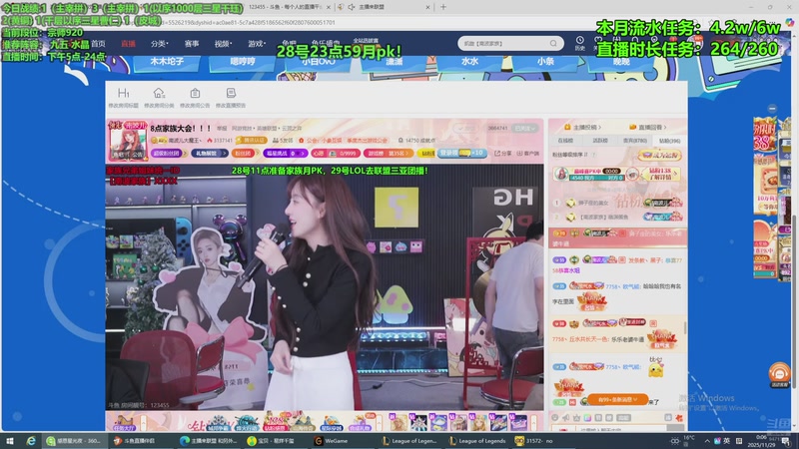This screenshot has width=799, height=449.
Task: Open the 历史 clock icon in the header
Action: (x=580, y=40)
